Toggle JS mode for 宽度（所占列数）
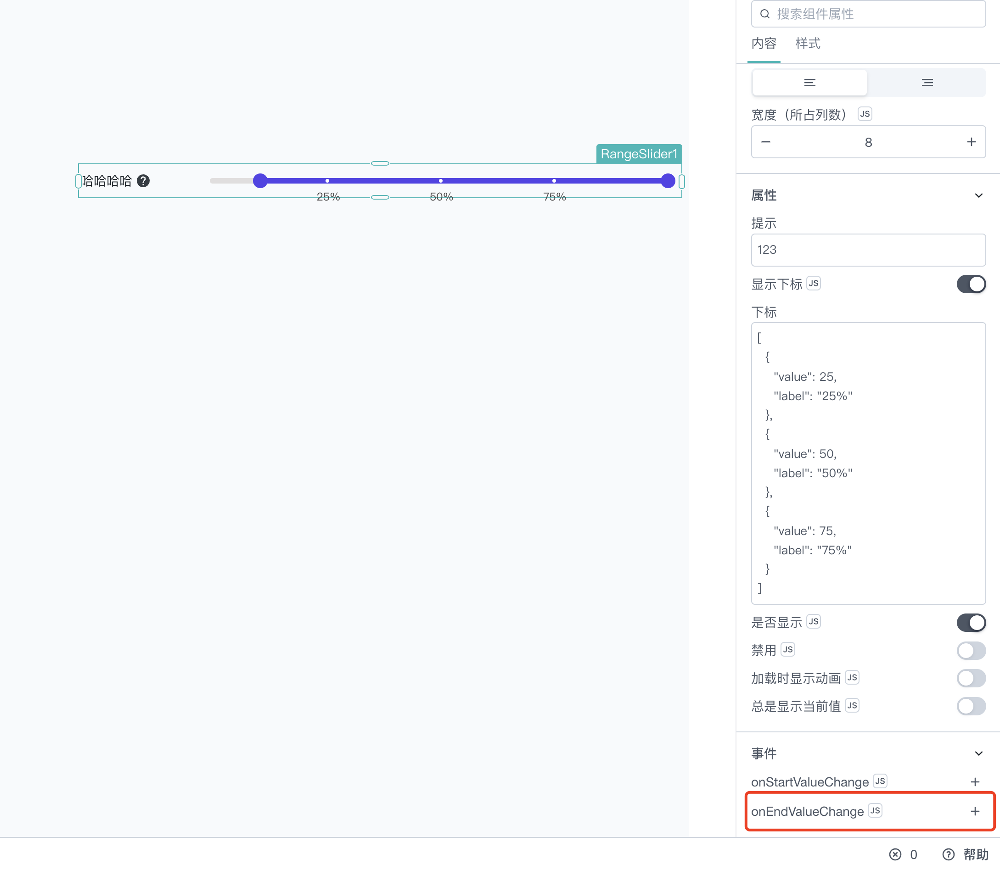The height and width of the screenshot is (870, 1000). tap(865, 114)
